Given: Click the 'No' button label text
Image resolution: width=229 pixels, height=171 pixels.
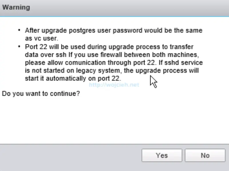Looking at the screenshot, I should point(205,155).
